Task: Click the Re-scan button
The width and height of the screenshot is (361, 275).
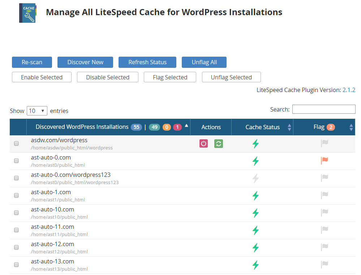Action: point(32,62)
